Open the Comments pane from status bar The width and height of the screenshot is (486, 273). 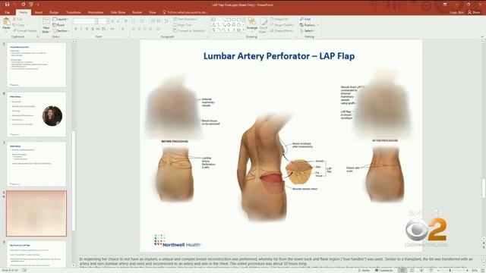click(383, 270)
